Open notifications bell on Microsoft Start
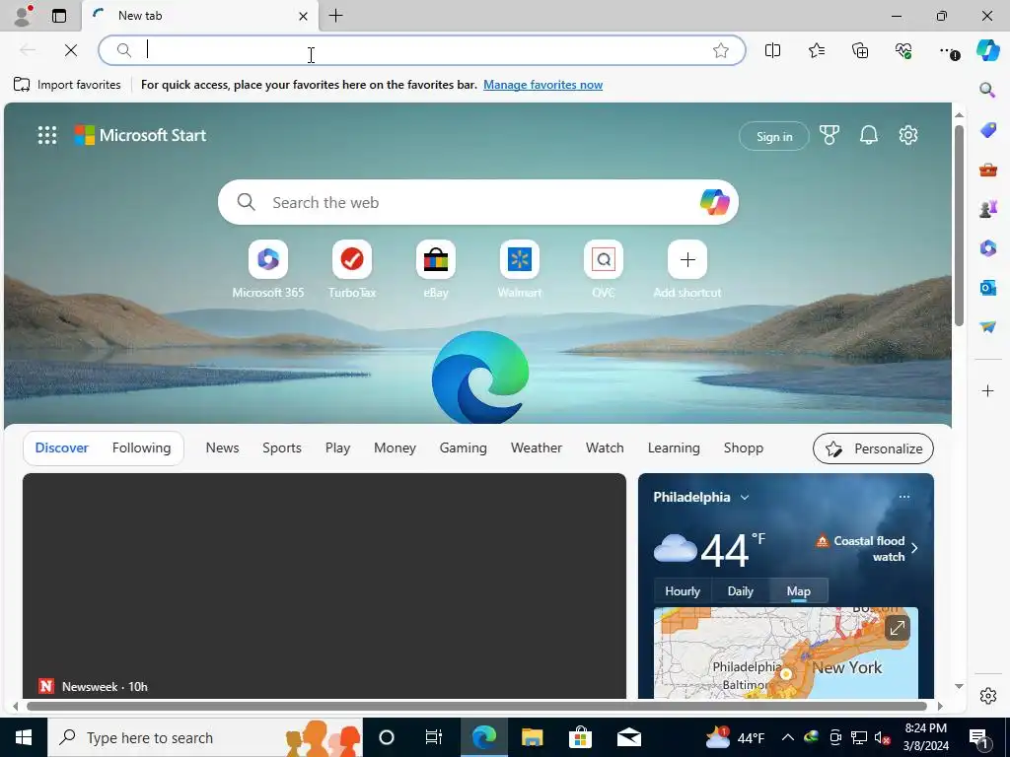Image resolution: width=1010 pixels, height=757 pixels. pos(869,135)
